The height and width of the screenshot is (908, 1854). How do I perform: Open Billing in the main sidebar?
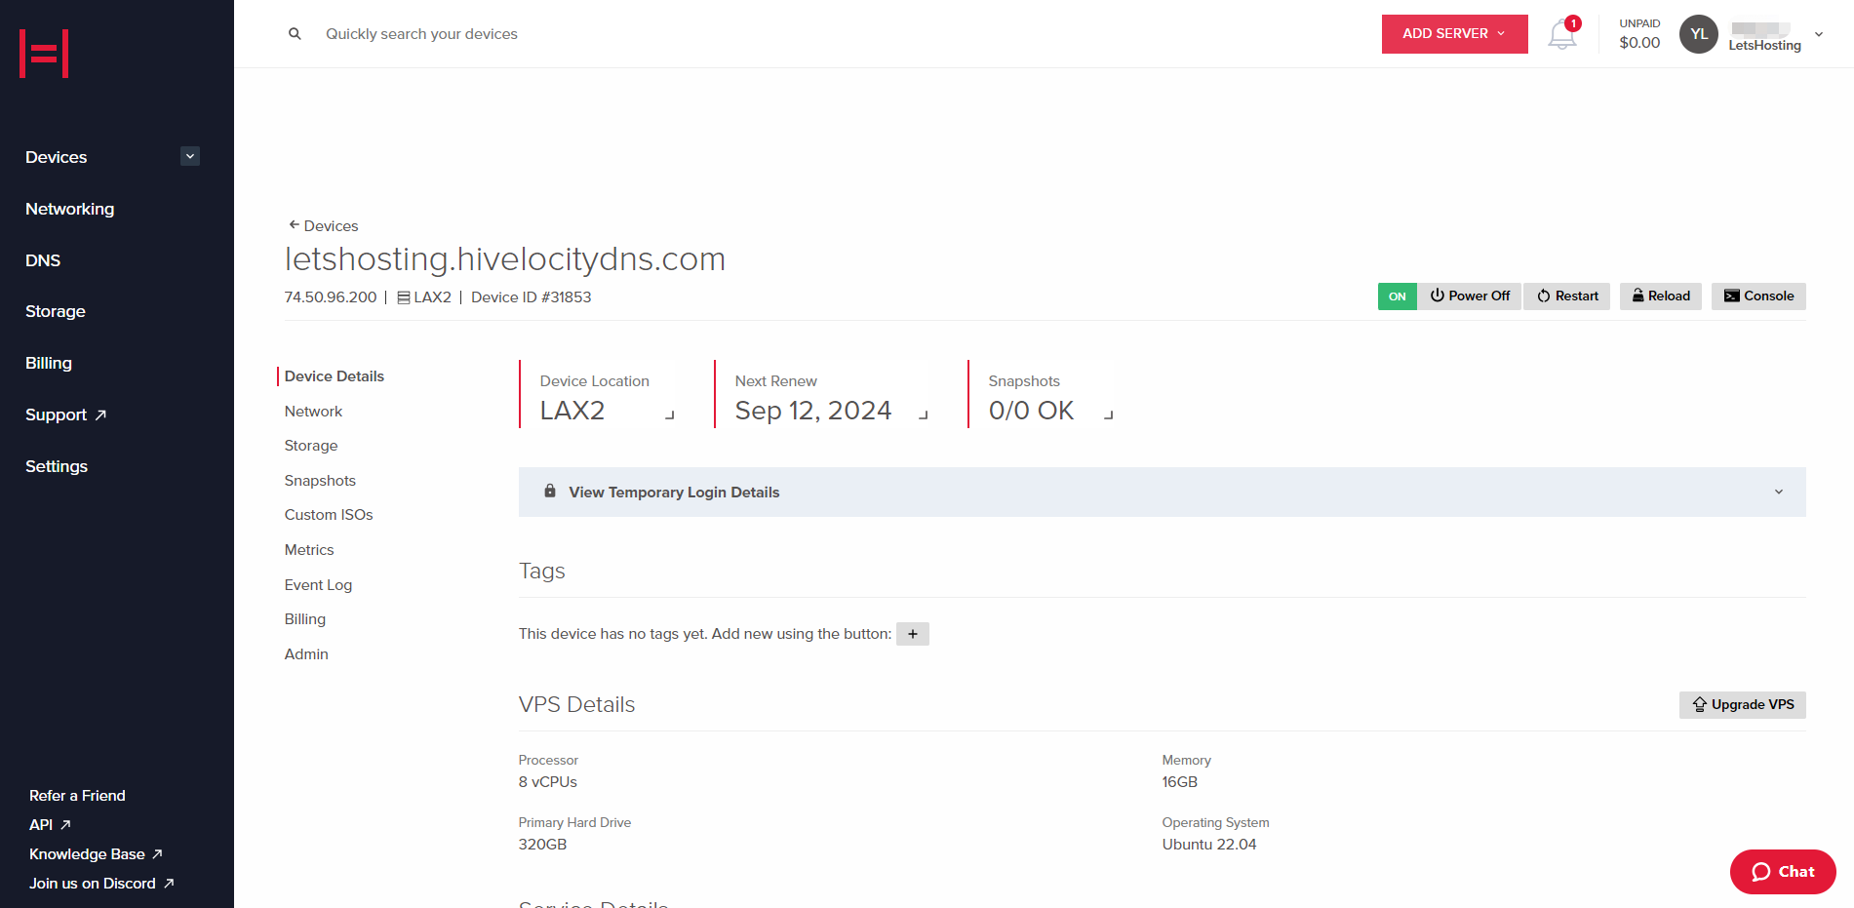(49, 363)
